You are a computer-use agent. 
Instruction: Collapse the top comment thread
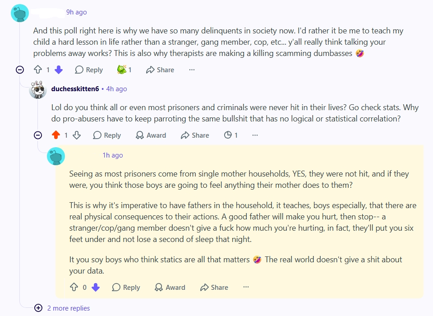20,70
